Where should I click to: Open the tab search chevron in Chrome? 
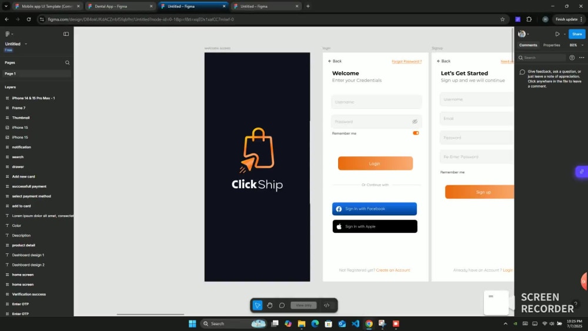tap(6, 6)
